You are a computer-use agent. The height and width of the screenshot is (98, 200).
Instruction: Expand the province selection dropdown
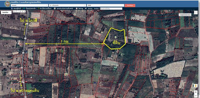click(29, 5)
